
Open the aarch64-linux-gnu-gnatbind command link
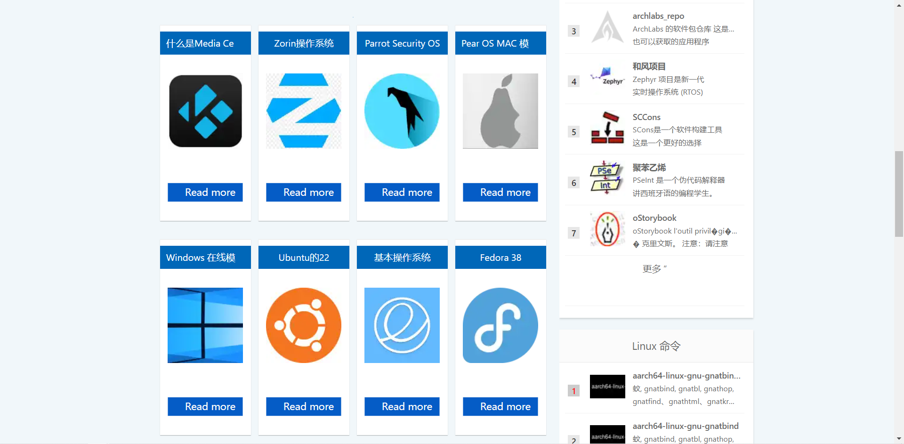click(686, 426)
